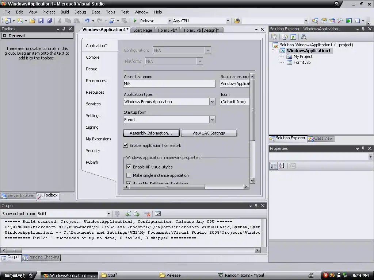Click the Save All toolbar icon
Viewport: 374px width, 280px height.
click(x=49, y=21)
